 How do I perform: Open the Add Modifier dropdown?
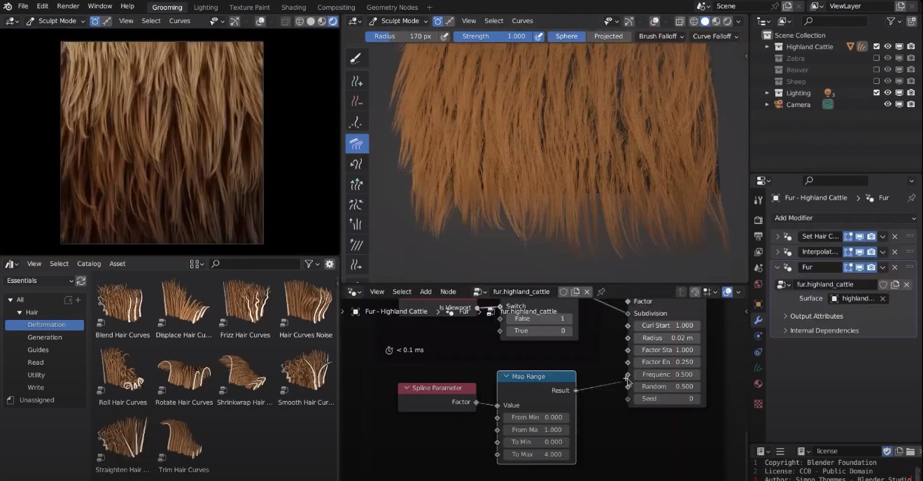(844, 218)
